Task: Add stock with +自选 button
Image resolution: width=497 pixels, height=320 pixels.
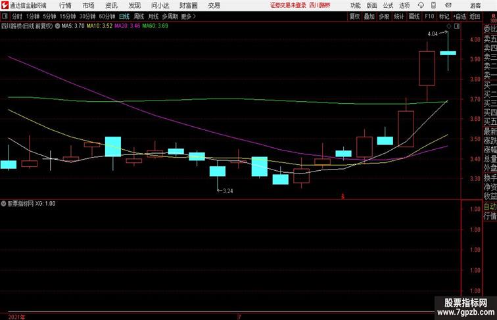Action: pyautogui.click(x=460, y=16)
